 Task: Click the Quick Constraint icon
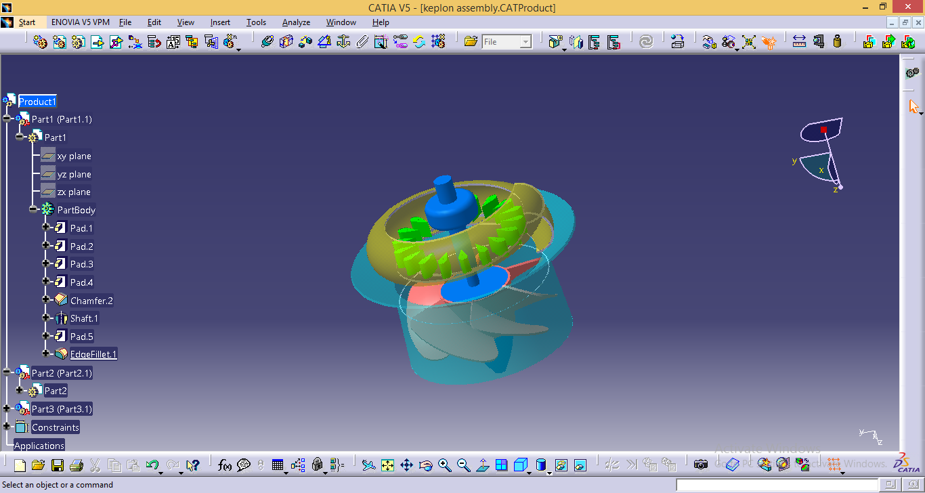[381, 42]
